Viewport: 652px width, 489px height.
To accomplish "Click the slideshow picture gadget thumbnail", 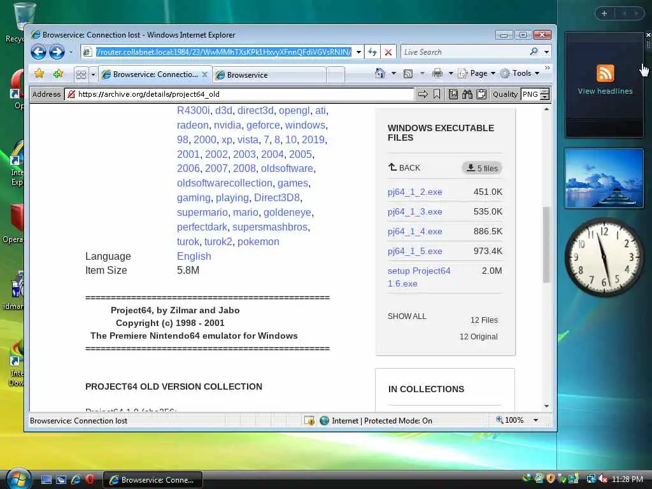I will 604,178.
